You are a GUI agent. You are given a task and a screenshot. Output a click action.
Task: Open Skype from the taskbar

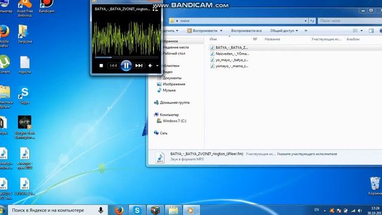[x=137, y=210]
